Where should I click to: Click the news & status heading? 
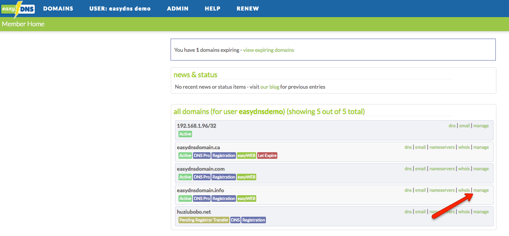tap(196, 75)
